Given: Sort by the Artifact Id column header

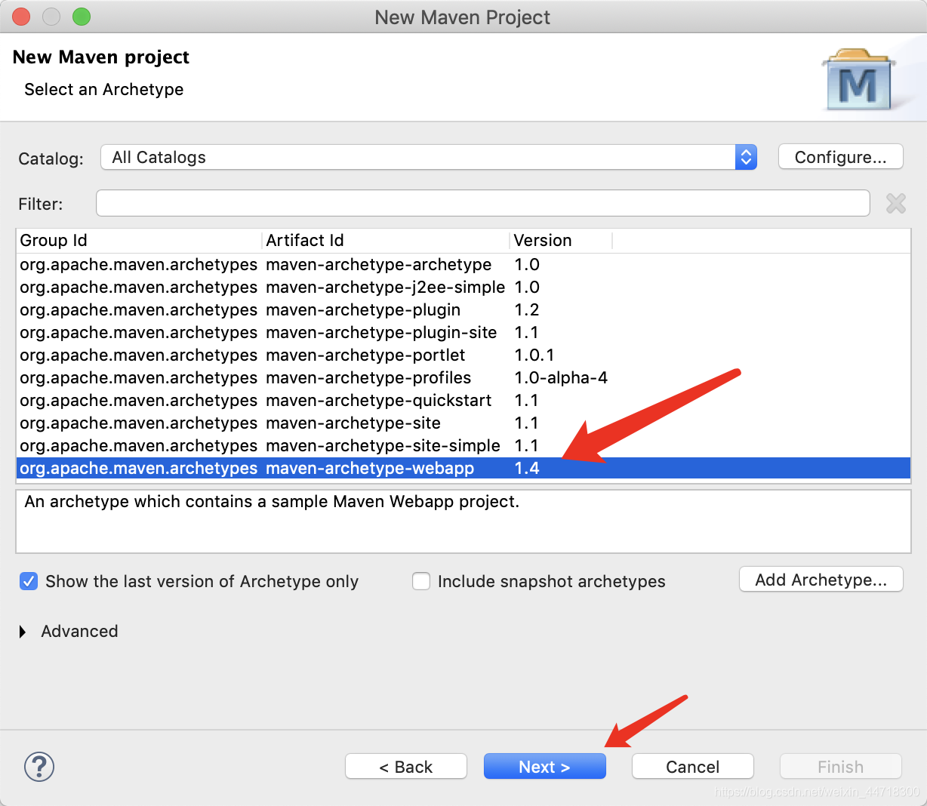Looking at the screenshot, I should pyautogui.click(x=386, y=240).
